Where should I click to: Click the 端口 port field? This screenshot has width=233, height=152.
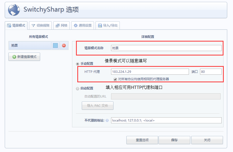(211, 72)
